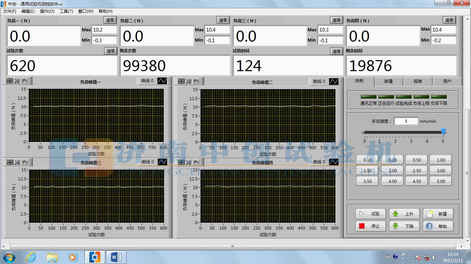
Task: Select pan hand tool in 负荷峰值二 graph
Action: coord(196,81)
